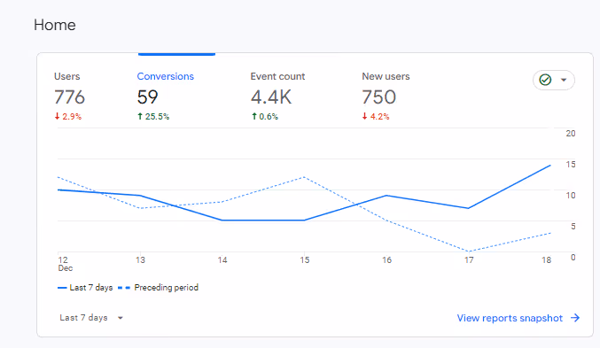Click the arrow icon beside View reports snapshot
The width and height of the screenshot is (600, 348).
point(575,318)
